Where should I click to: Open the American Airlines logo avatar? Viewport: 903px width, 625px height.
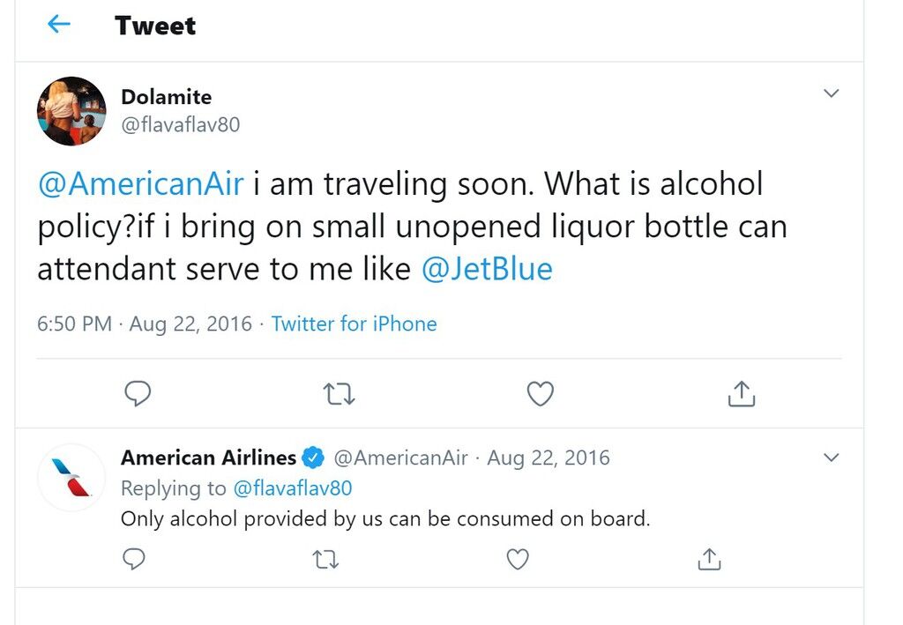[71, 478]
